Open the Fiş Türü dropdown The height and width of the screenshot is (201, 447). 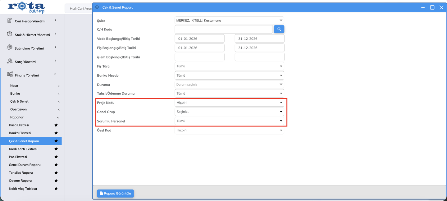coord(229,66)
